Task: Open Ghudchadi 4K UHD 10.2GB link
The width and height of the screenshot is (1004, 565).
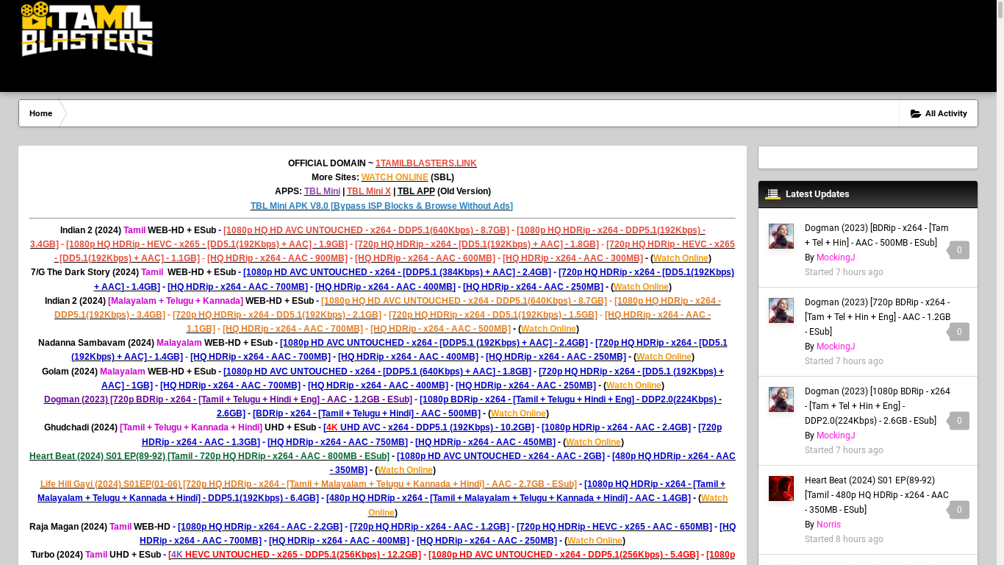Action: click(430, 427)
